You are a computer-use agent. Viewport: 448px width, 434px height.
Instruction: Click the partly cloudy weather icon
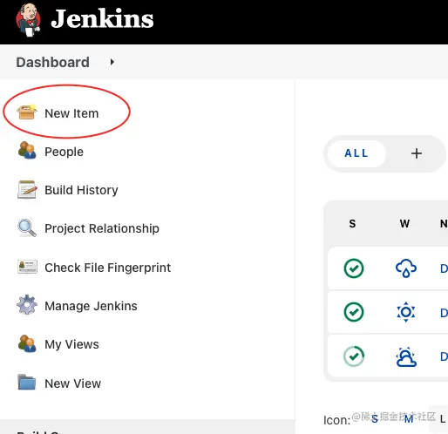(406, 356)
